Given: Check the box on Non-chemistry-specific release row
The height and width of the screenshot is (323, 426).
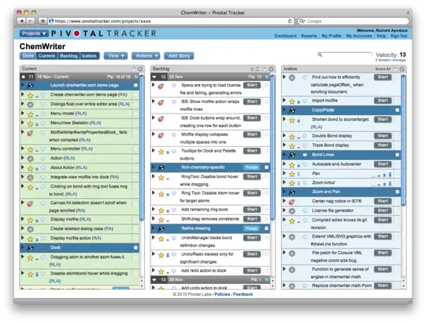Looking at the screenshot, I should click(267, 168).
